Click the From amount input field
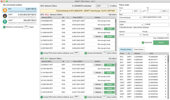This screenshot has height=100, width=170. pyautogui.click(x=126, y=11)
